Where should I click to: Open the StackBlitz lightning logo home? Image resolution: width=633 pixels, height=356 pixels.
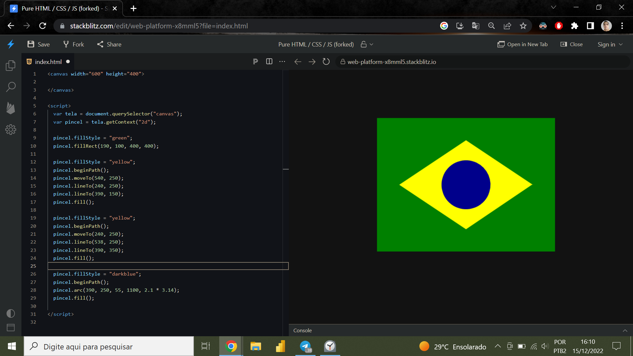[11, 44]
